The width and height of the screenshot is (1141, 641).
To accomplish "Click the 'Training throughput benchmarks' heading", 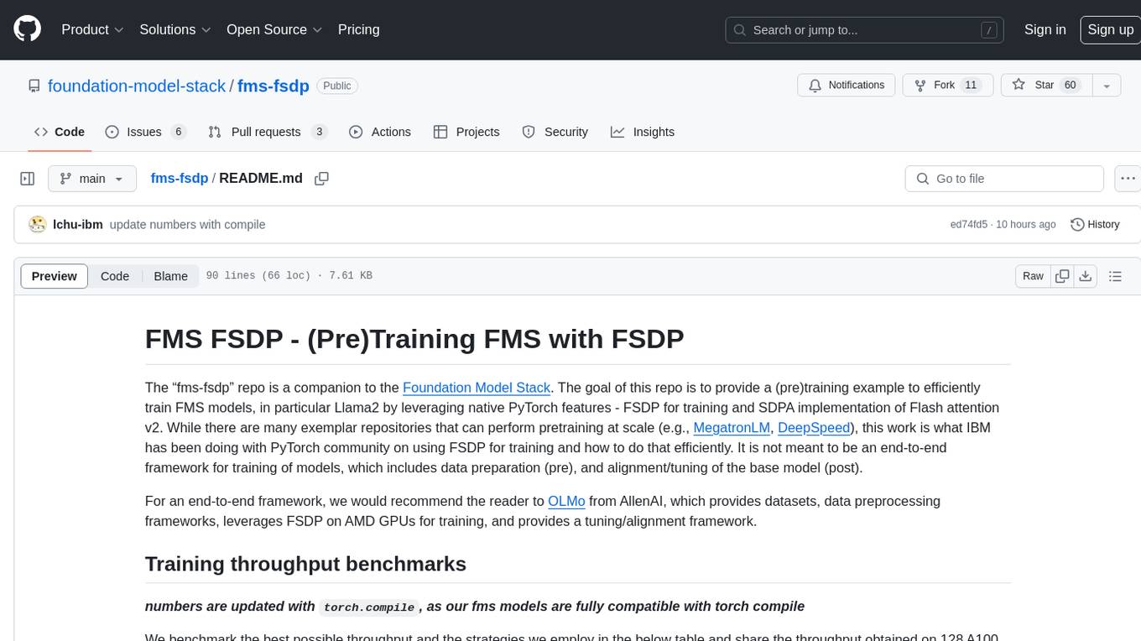I will tap(305, 564).
